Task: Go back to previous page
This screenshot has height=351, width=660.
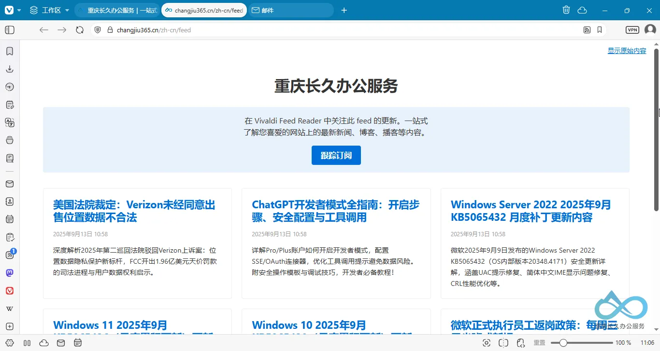Action: [44, 30]
